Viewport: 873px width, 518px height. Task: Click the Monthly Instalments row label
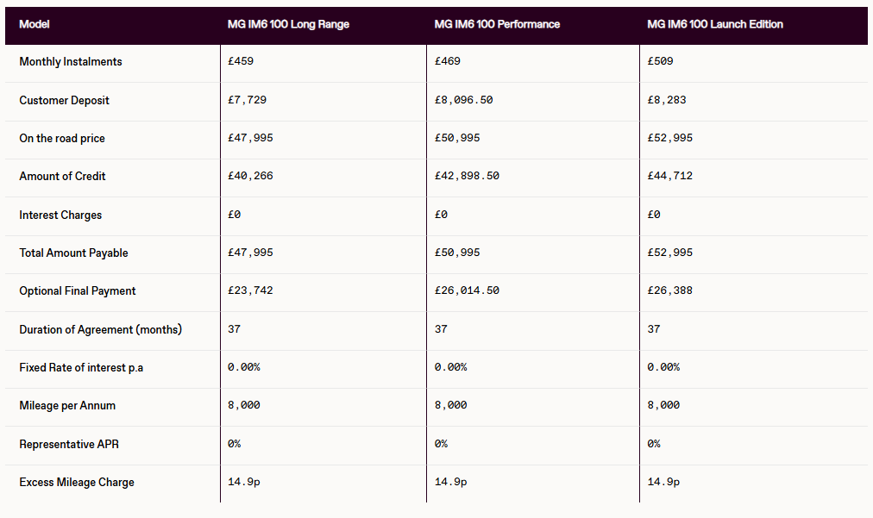click(x=71, y=62)
